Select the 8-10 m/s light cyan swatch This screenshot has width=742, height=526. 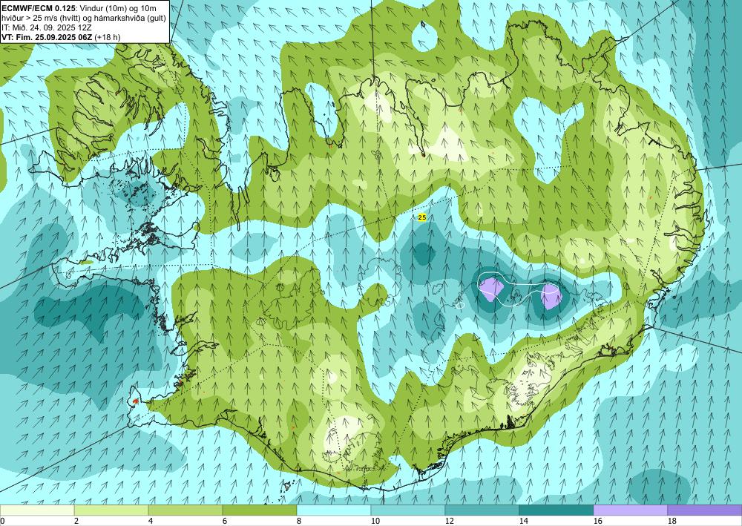pyautogui.click(x=334, y=510)
